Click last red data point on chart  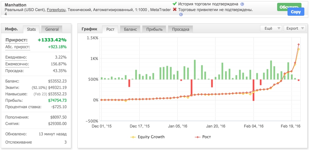click(x=299, y=45)
